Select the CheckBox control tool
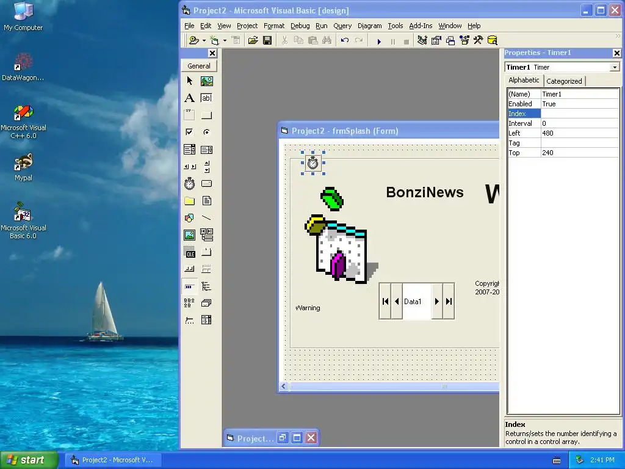This screenshot has width=625, height=469. pyautogui.click(x=190, y=132)
